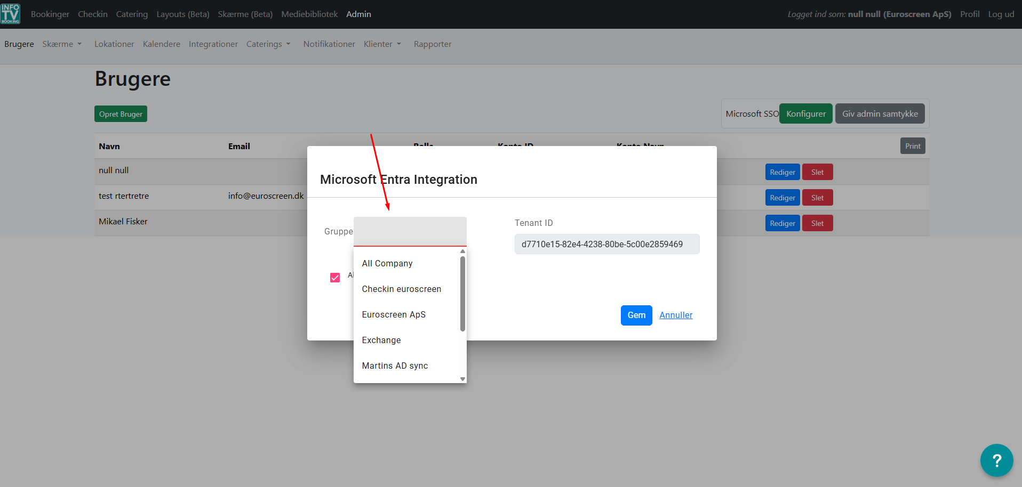Click Slet for Mikael Fisker
This screenshot has width=1022, height=487.
pos(818,223)
